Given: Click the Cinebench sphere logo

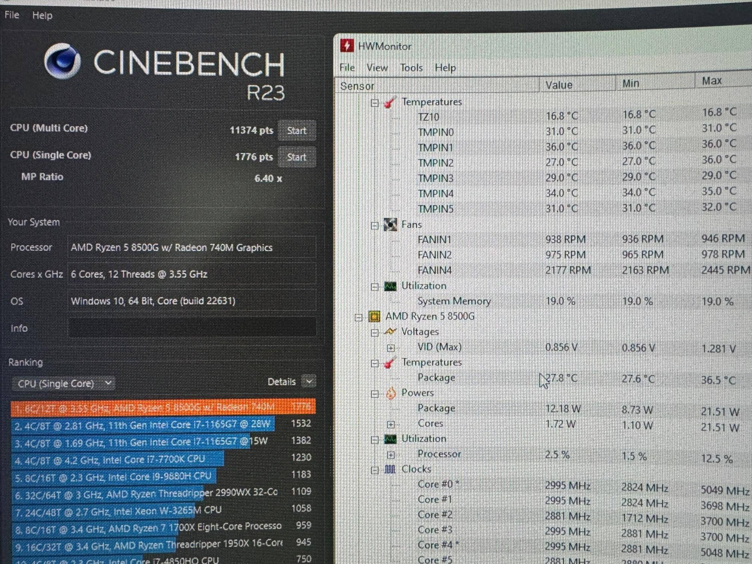Looking at the screenshot, I should pyautogui.click(x=62, y=61).
